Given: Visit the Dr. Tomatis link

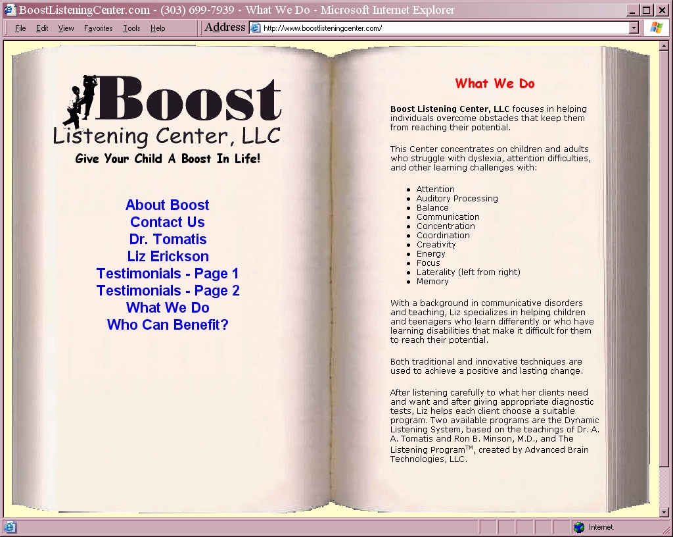Looking at the screenshot, I should pyautogui.click(x=168, y=240).
